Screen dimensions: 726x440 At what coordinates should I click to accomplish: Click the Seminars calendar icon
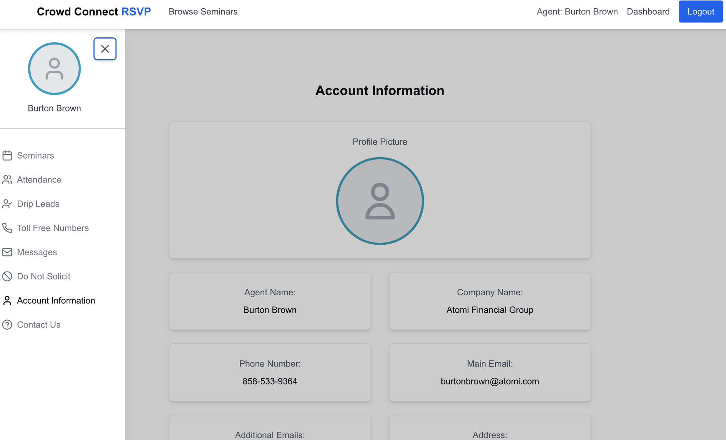tap(7, 156)
